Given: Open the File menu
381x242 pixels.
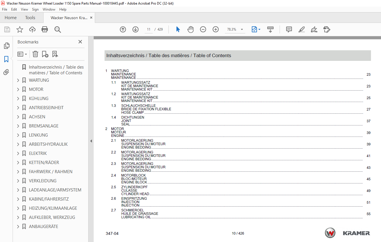Looking at the screenshot, I should [x=5, y=9].
